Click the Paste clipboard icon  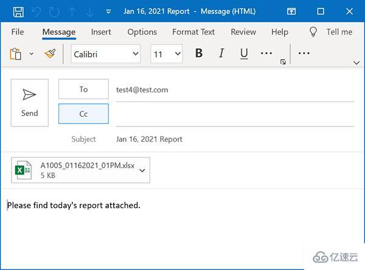pyautogui.click(x=16, y=54)
